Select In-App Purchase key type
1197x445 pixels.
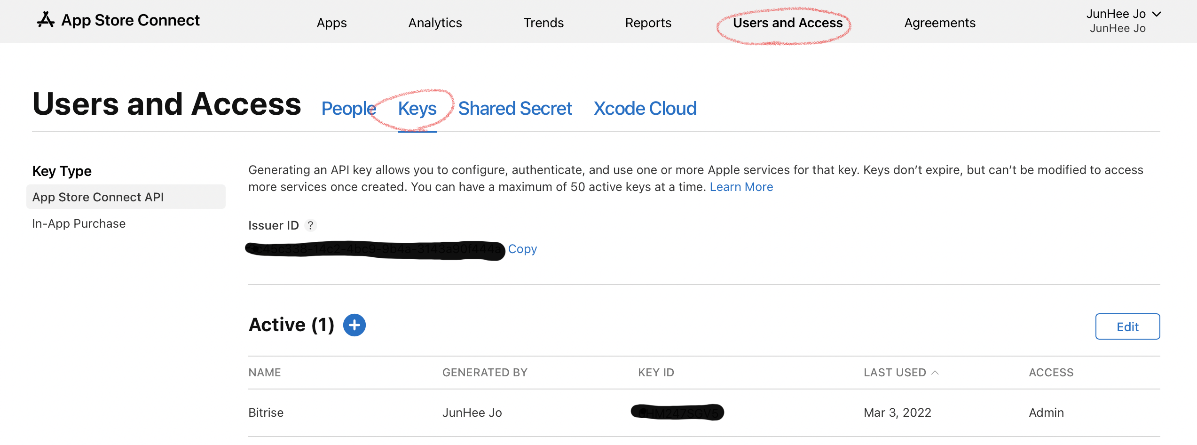[x=79, y=223]
